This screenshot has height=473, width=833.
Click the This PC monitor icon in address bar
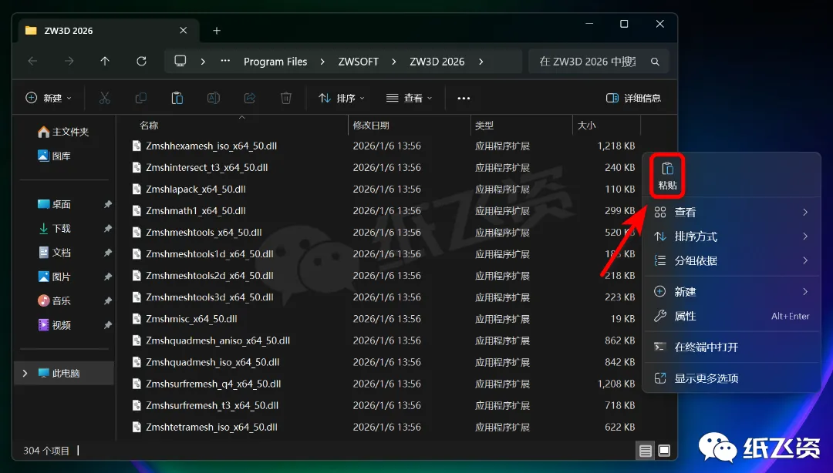[180, 61]
